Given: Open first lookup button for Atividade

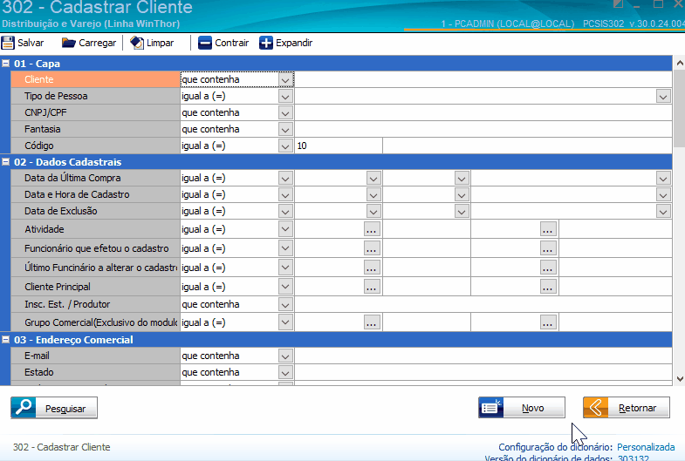Looking at the screenshot, I should pyautogui.click(x=372, y=229).
